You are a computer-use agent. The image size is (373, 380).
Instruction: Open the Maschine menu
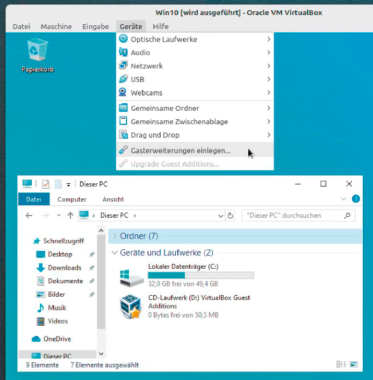click(x=56, y=26)
